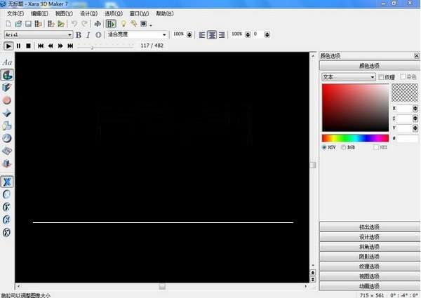The height and width of the screenshot is (298, 421).
Task: Select the color globe options tool
Action: click(x=7, y=75)
